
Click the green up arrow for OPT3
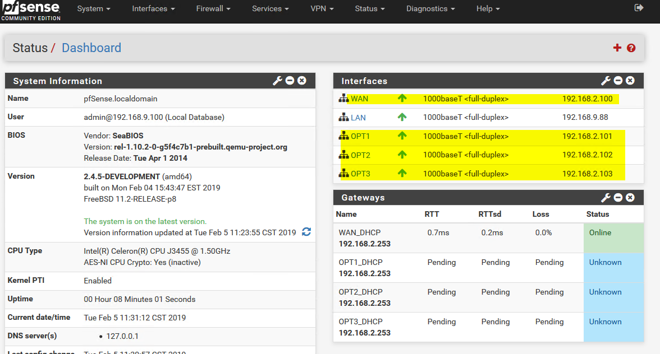pyautogui.click(x=402, y=173)
